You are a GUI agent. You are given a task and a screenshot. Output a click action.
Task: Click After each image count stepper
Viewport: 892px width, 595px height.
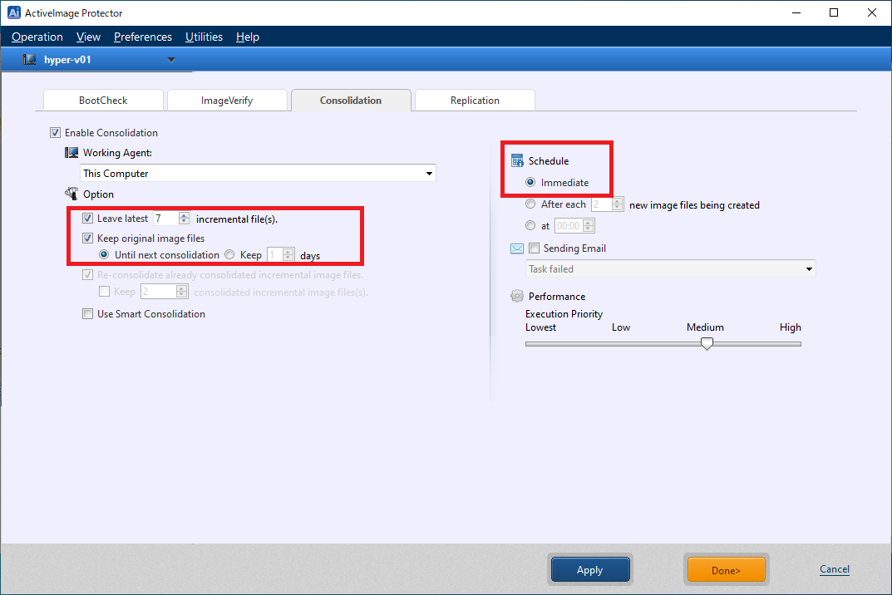[x=617, y=204]
